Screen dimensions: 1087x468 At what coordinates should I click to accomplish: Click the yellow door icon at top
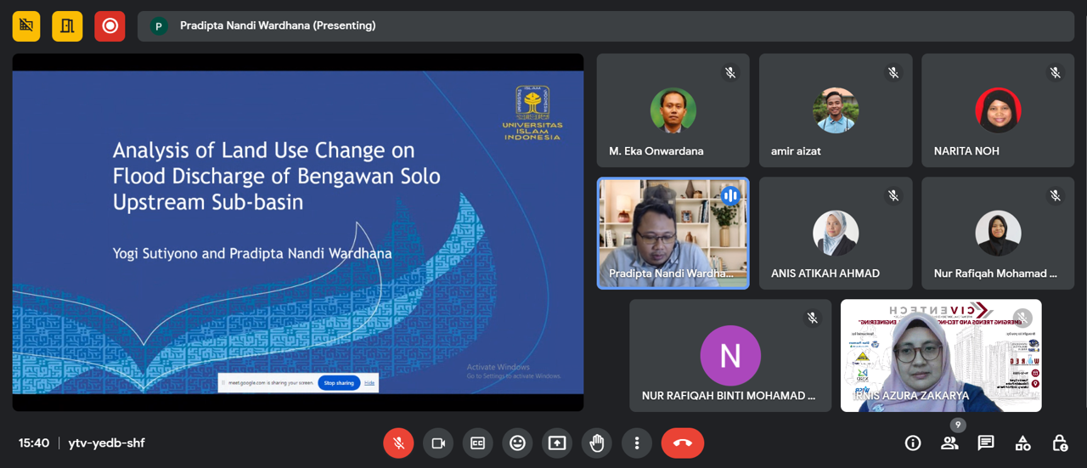point(67,26)
